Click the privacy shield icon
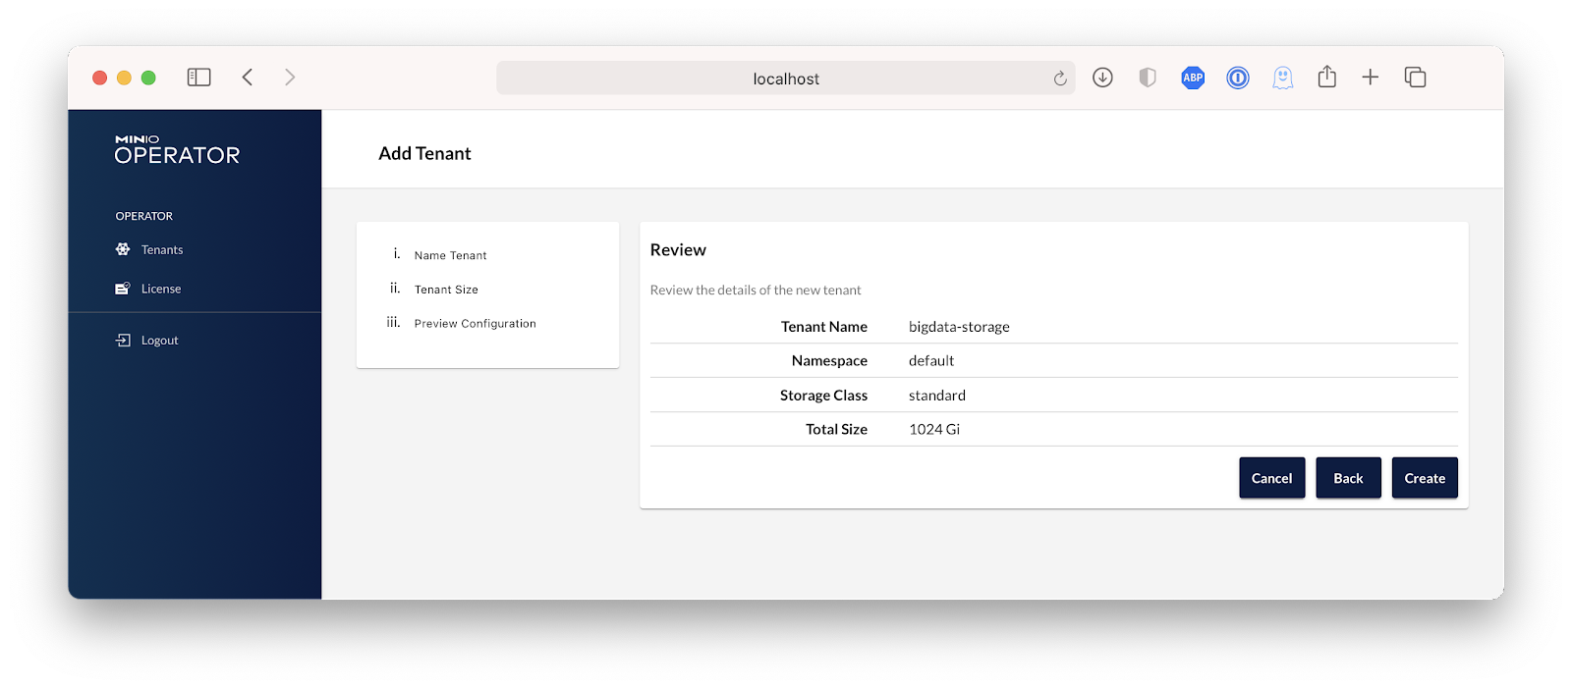This screenshot has width=1572, height=689. click(1148, 78)
